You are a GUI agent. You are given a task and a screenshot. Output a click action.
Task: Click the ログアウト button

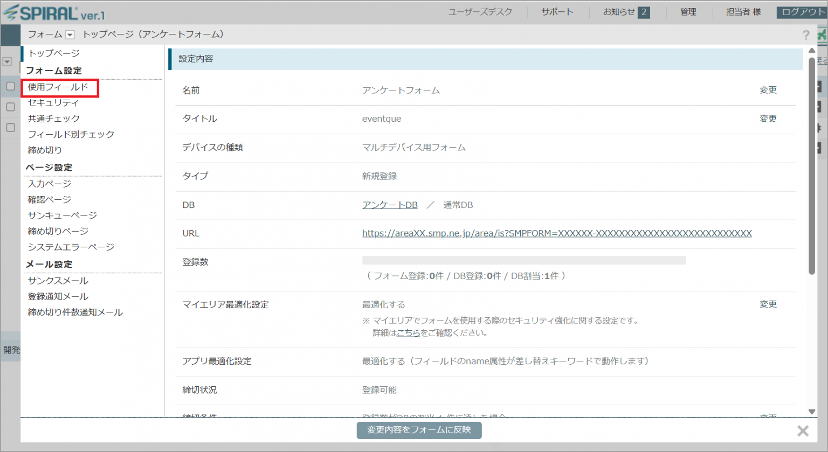click(802, 12)
